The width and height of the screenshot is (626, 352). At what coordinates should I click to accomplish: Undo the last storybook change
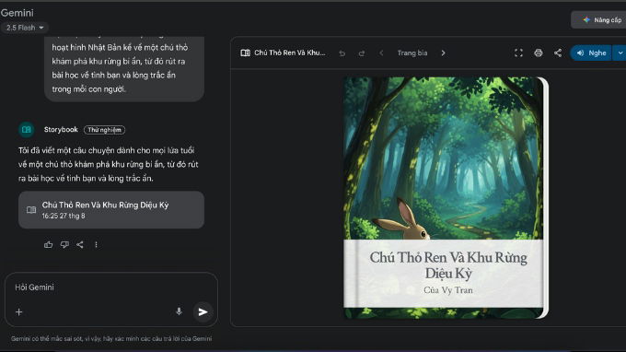click(x=342, y=53)
